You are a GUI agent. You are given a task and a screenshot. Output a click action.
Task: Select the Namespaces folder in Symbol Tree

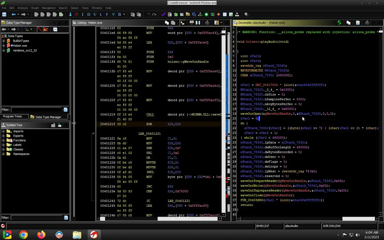tap(21, 154)
